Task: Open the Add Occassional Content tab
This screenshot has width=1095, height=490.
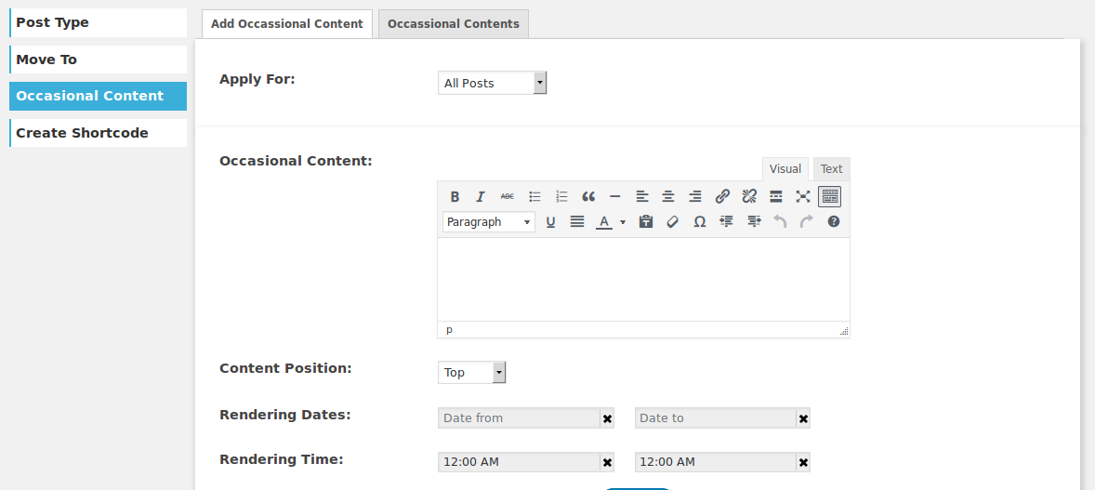Action: [287, 24]
